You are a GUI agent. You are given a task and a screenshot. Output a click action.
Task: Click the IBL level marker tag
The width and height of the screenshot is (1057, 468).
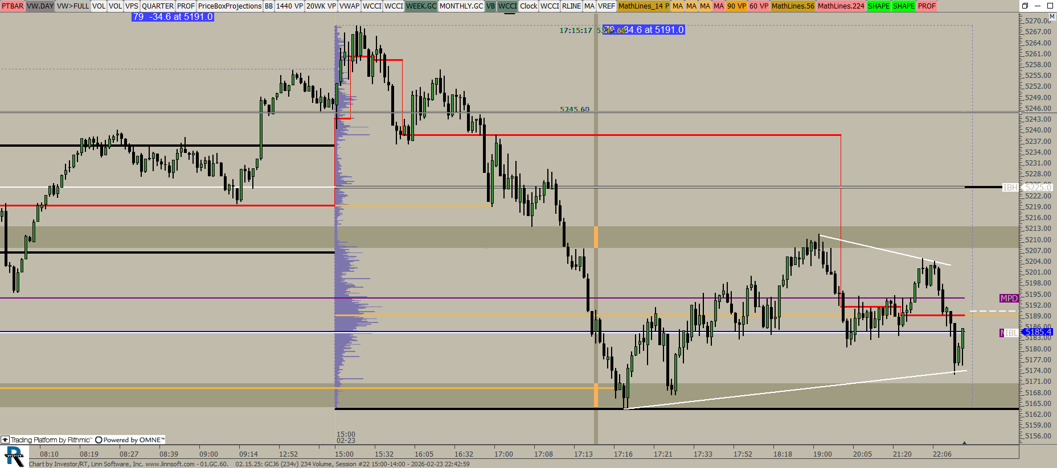[x=1011, y=333]
